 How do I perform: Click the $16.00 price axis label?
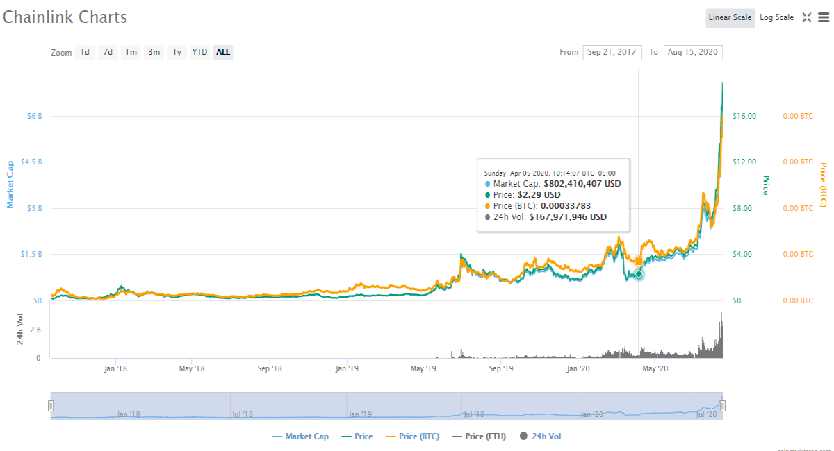744,116
